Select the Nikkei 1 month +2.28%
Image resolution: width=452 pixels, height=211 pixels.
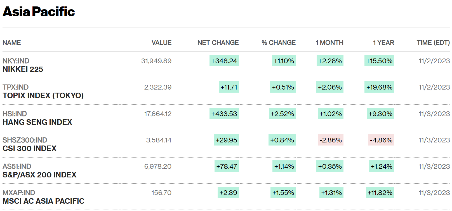[330, 61]
